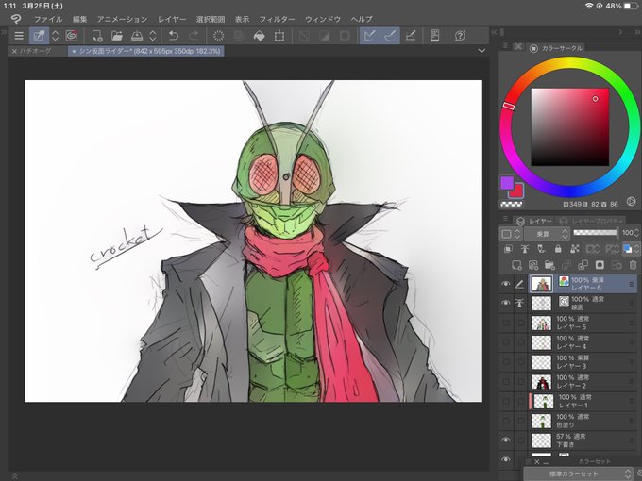Screen dimensions: 642x481
Task: Undo the last stroke
Action: pyautogui.click(x=174, y=36)
